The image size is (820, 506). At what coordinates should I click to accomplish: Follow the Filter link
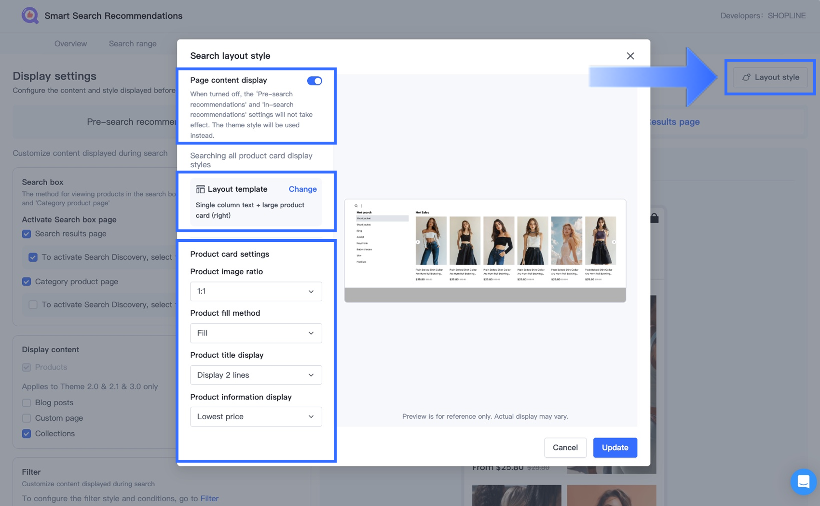[x=209, y=498]
